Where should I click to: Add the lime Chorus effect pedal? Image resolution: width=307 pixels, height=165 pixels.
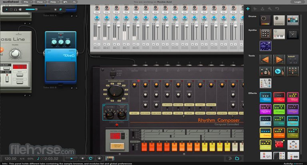pos(265,145)
